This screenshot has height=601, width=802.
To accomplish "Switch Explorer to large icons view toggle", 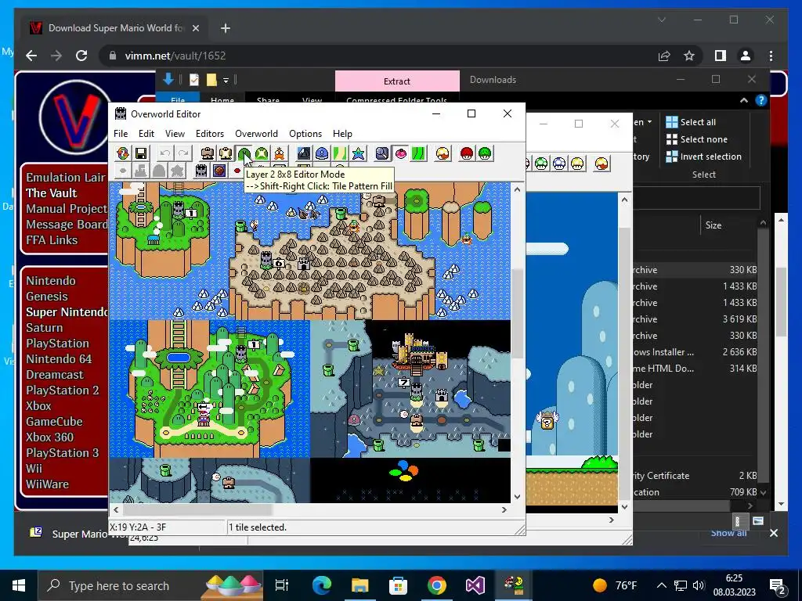I will pyautogui.click(x=758, y=521).
